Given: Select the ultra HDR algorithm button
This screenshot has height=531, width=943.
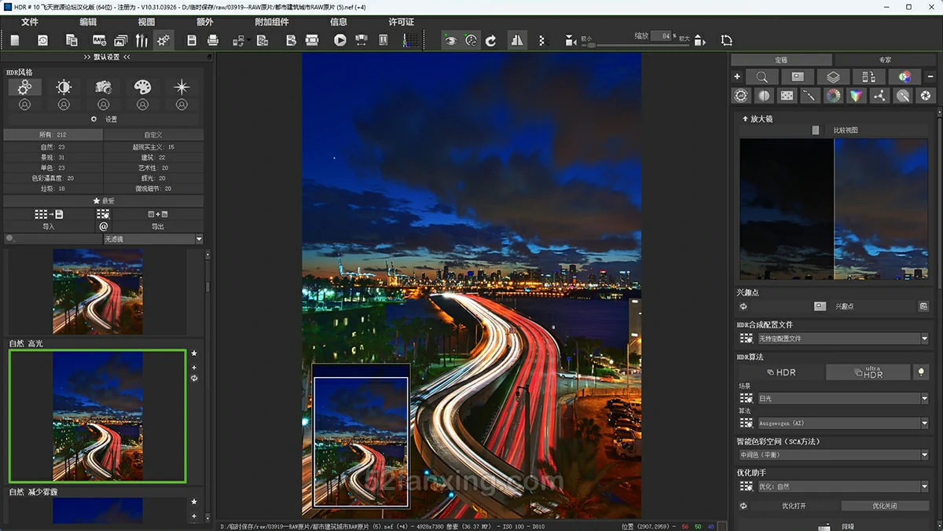Looking at the screenshot, I should point(868,372).
